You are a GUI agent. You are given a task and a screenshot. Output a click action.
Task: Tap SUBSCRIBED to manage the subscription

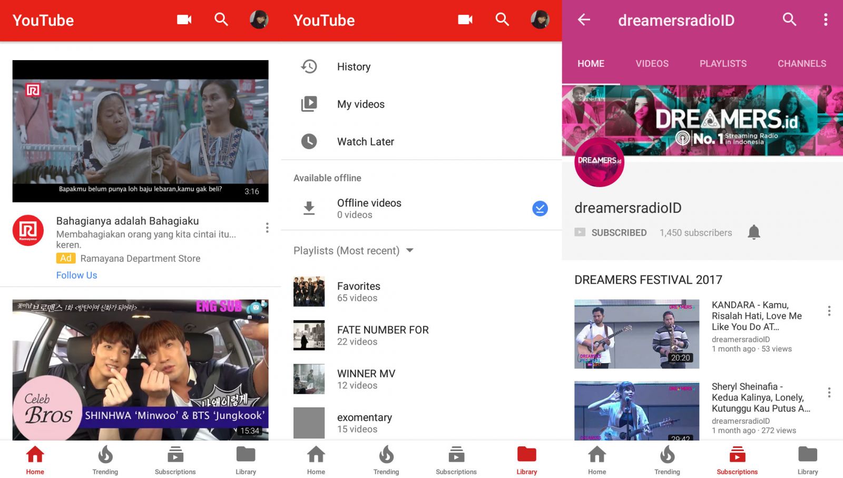[619, 232]
